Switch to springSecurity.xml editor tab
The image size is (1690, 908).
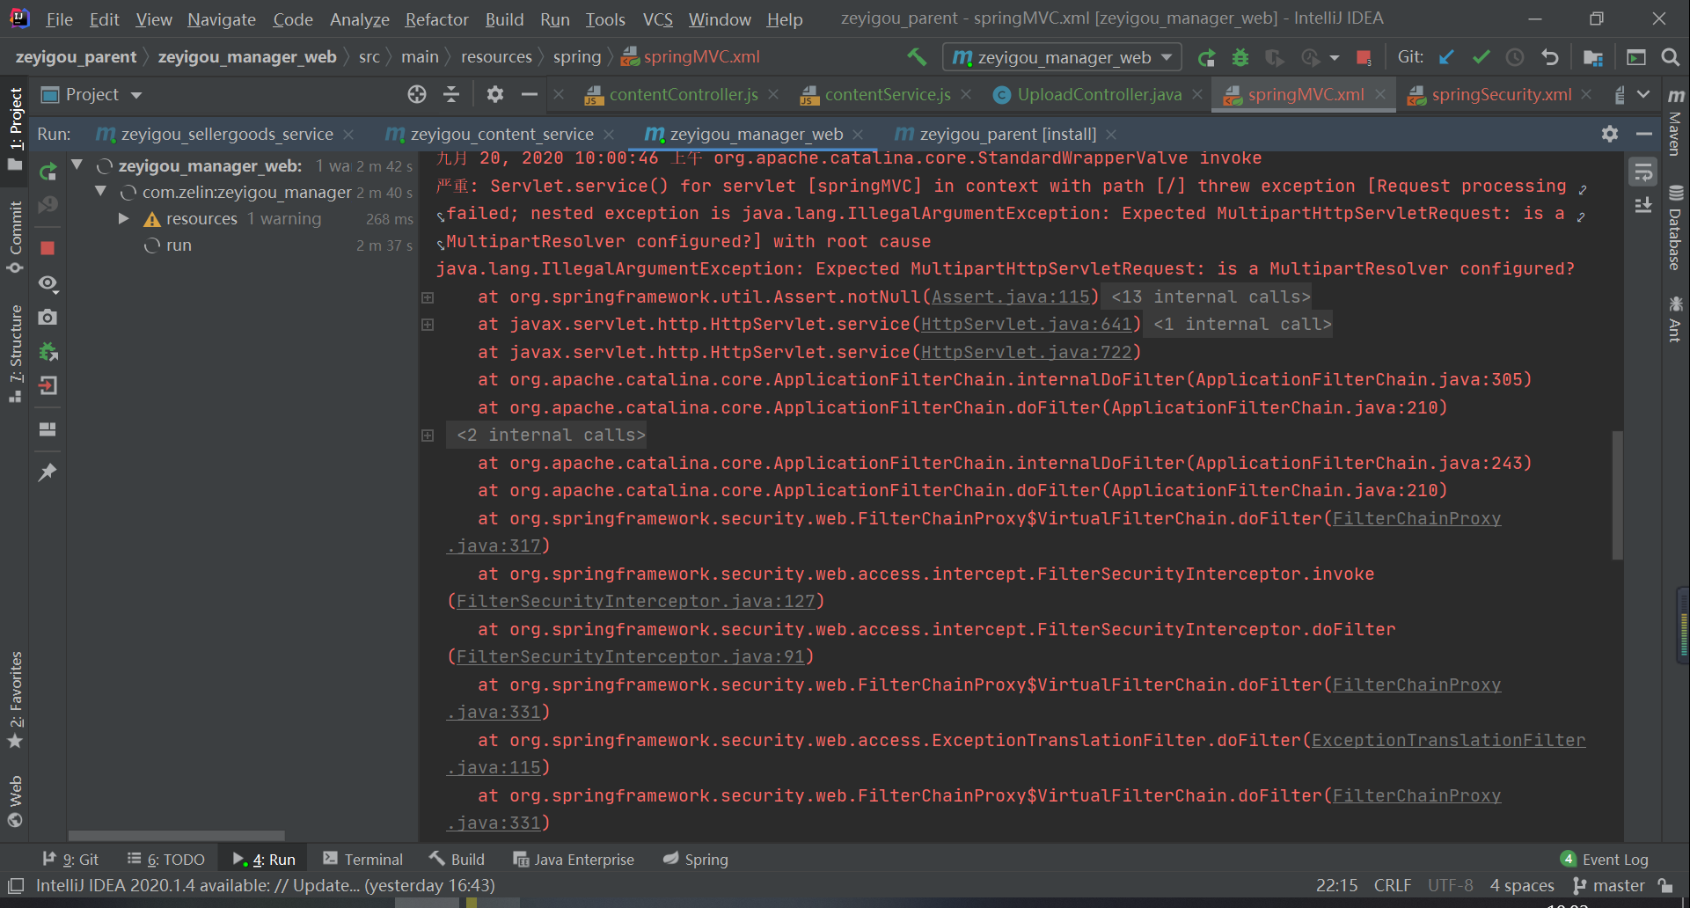click(1500, 94)
